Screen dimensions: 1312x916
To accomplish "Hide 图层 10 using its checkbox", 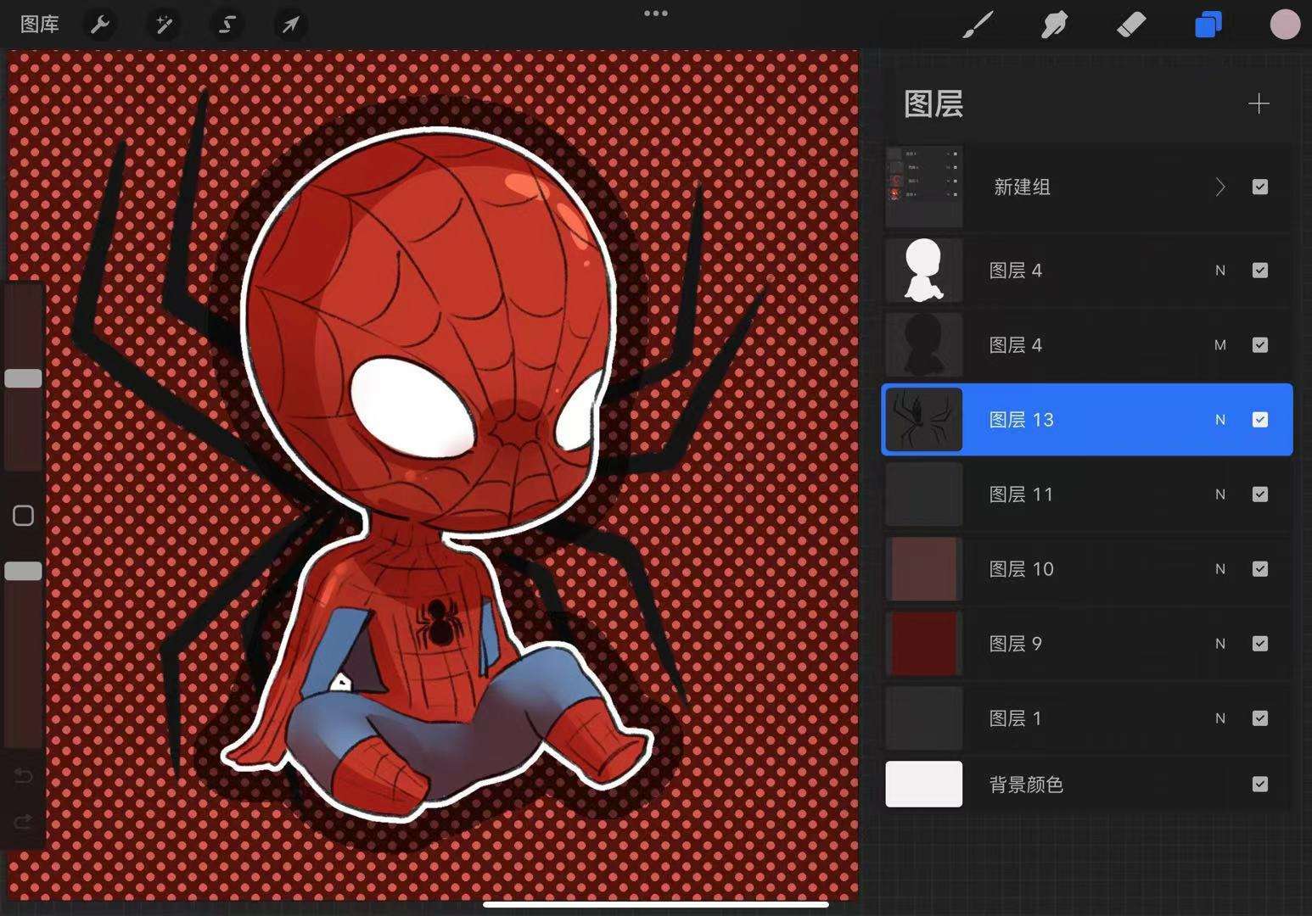I will (x=1260, y=569).
